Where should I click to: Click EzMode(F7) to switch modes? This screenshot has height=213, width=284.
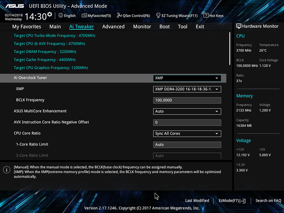click(x=232, y=201)
